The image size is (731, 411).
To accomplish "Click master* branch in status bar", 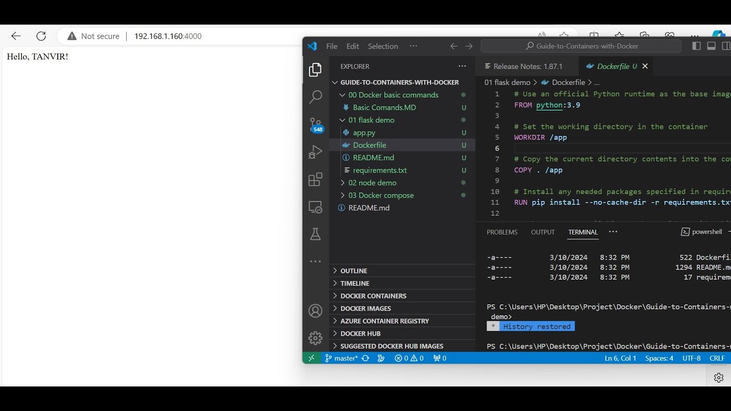I will 342,358.
